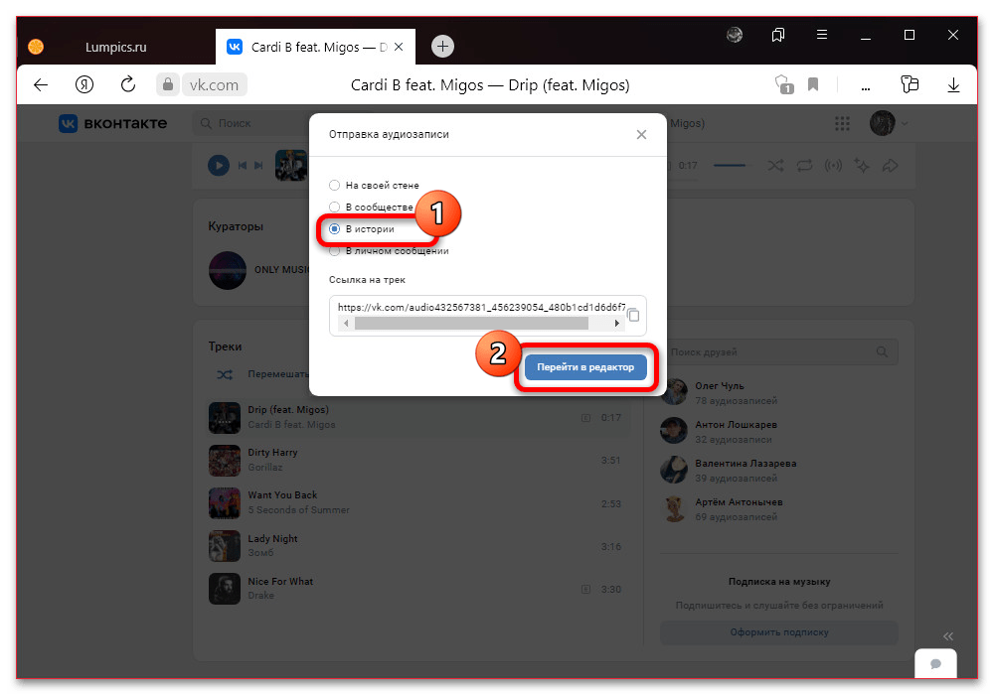Viewport: 994px width, 695px height.
Task: Open the three-dots page menu
Action: (866, 87)
